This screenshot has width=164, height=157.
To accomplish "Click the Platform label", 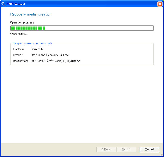I will tap(18, 49).
